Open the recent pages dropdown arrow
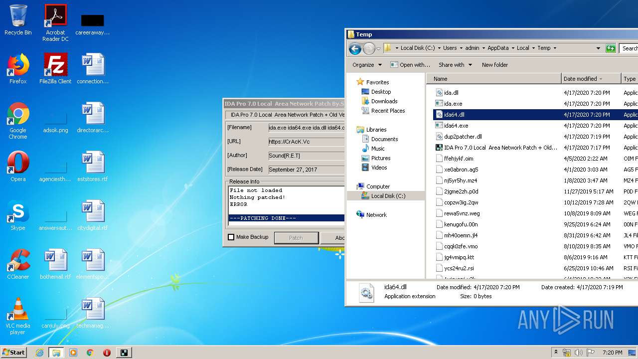Viewport: 638px width, 359px height. [x=379, y=48]
